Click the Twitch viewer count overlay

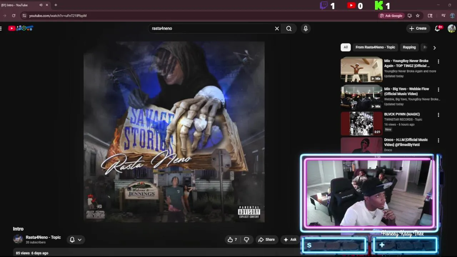click(327, 6)
